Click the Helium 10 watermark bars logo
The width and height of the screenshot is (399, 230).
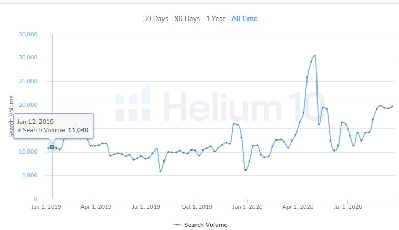[133, 103]
